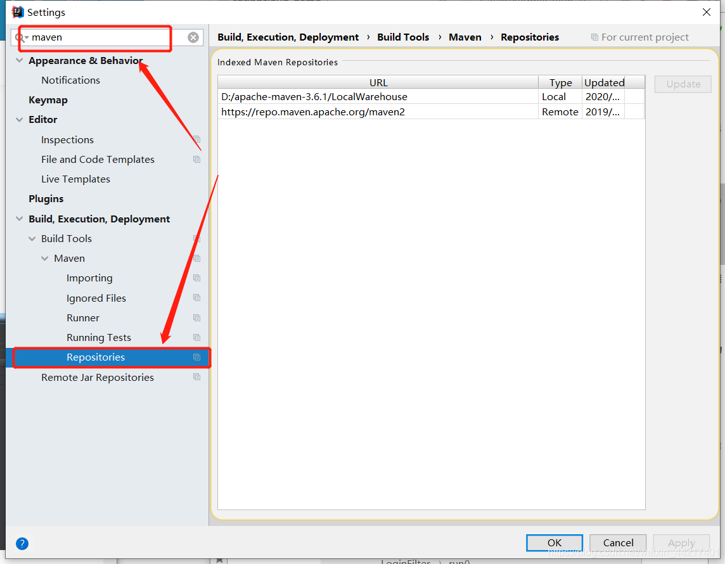This screenshot has height=564, width=725.
Task: Click the IntelliJ Settings window icon
Action: [18, 12]
